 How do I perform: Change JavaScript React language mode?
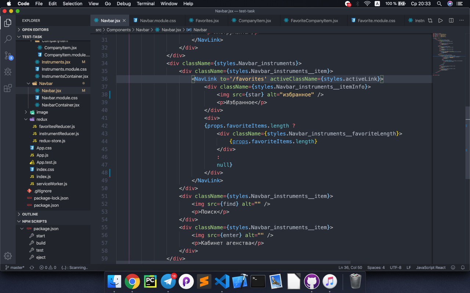coord(430,268)
